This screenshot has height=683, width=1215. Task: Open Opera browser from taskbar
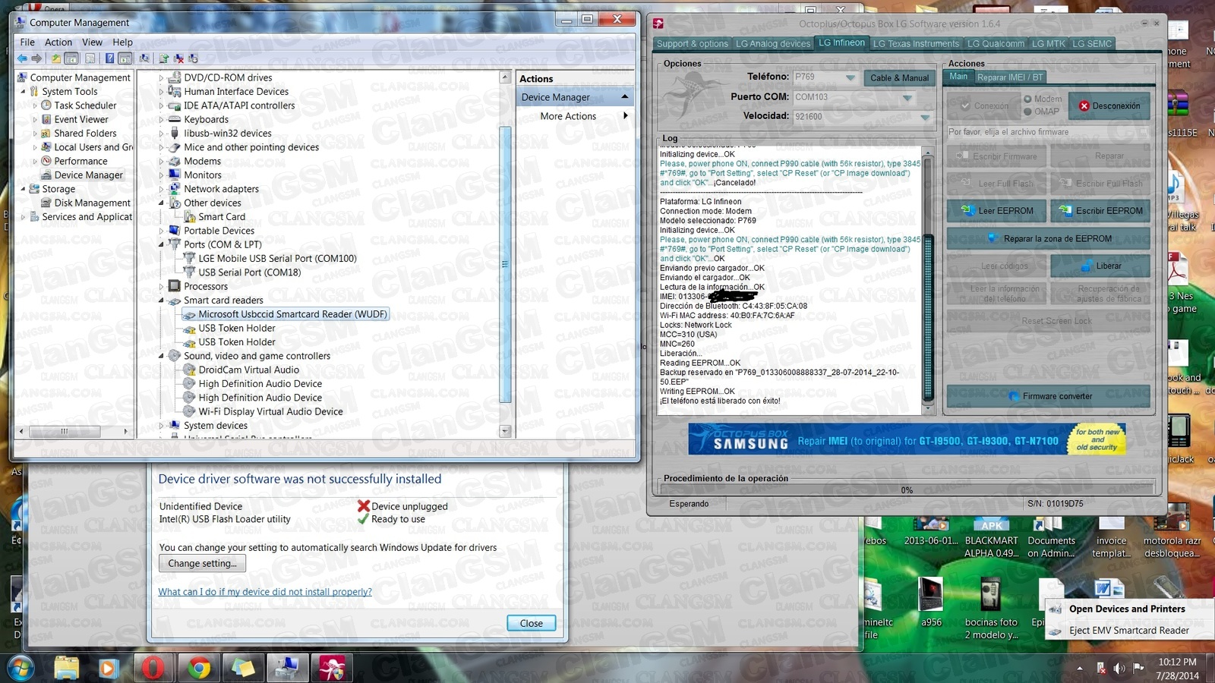(x=154, y=668)
